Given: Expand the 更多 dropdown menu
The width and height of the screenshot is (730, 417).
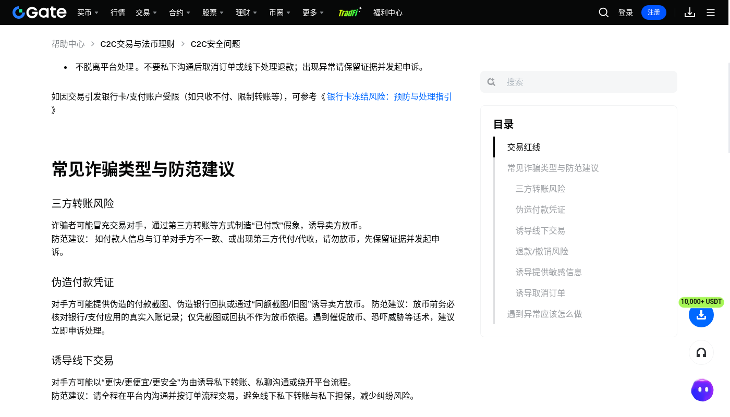Looking at the screenshot, I should point(313,13).
